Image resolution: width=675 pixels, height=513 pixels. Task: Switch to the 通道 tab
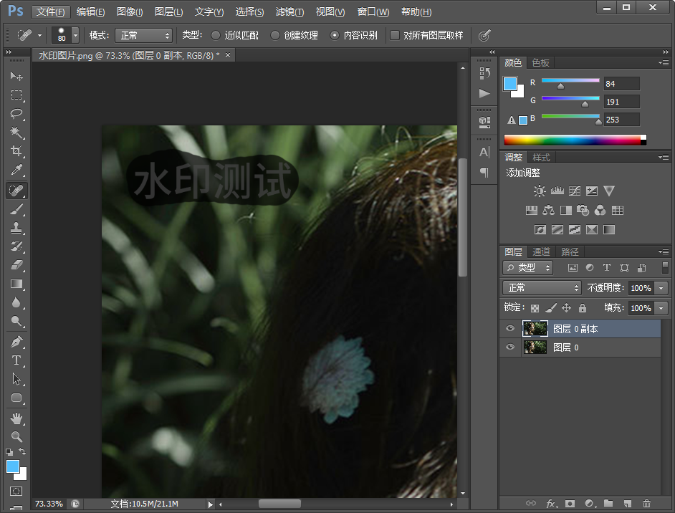click(541, 251)
